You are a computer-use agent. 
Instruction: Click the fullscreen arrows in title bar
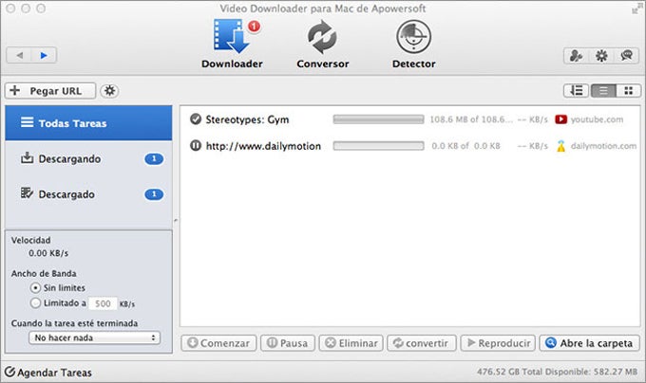(636, 8)
